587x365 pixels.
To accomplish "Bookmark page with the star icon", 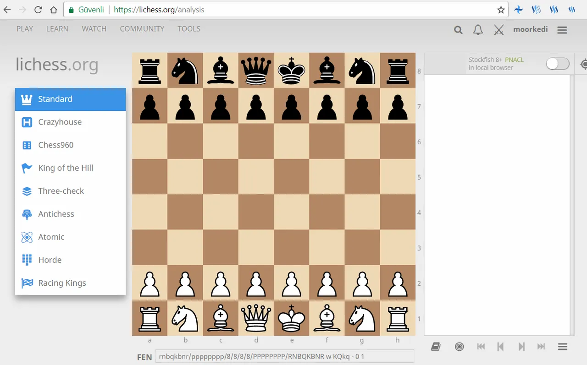I will point(501,10).
